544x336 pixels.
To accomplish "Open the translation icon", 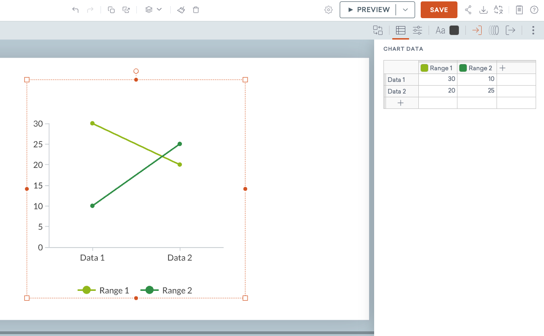I will (498, 10).
